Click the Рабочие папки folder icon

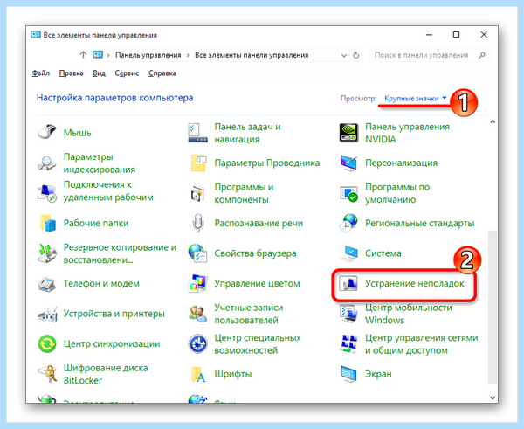(47, 223)
